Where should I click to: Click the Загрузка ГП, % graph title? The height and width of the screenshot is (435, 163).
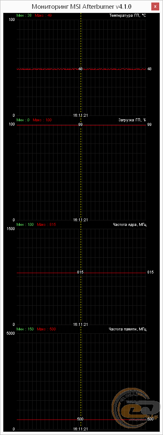click(x=132, y=120)
